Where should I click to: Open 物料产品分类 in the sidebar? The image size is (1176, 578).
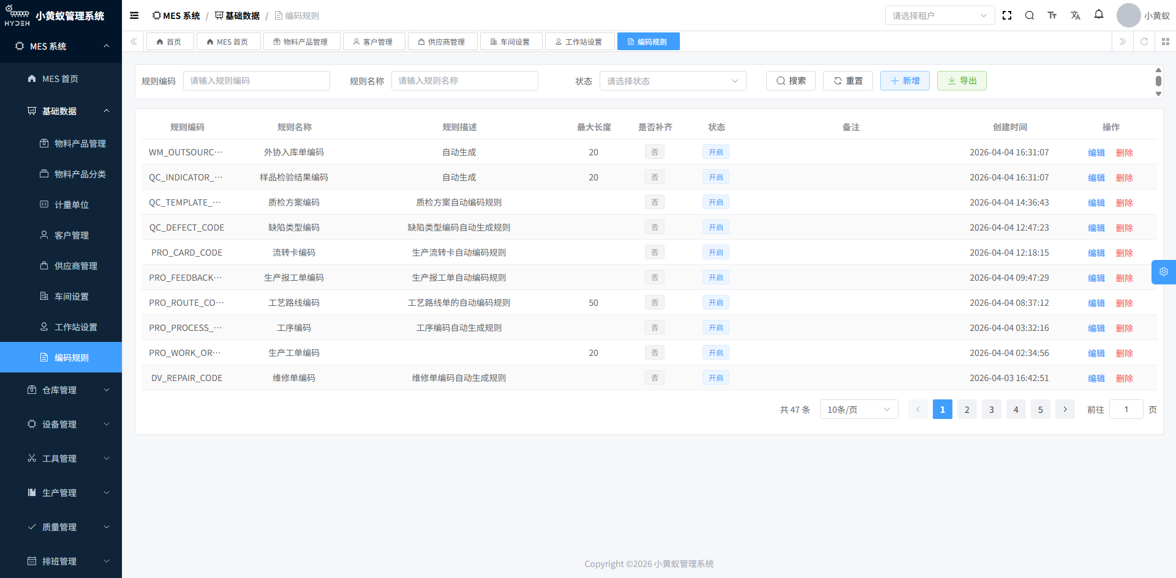coord(61,174)
